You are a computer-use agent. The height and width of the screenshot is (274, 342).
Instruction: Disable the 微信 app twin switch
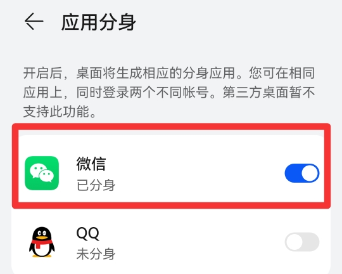pyautogui.click(x=302, y=173)
